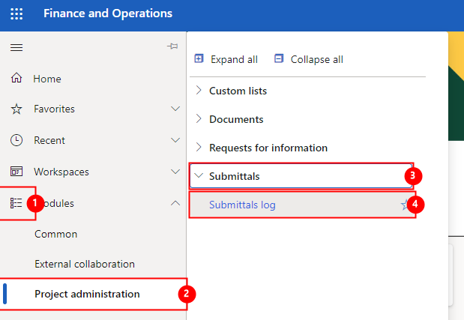Click the Recent label
Viewport: 464px width, 320px height.
click(49, 140)
